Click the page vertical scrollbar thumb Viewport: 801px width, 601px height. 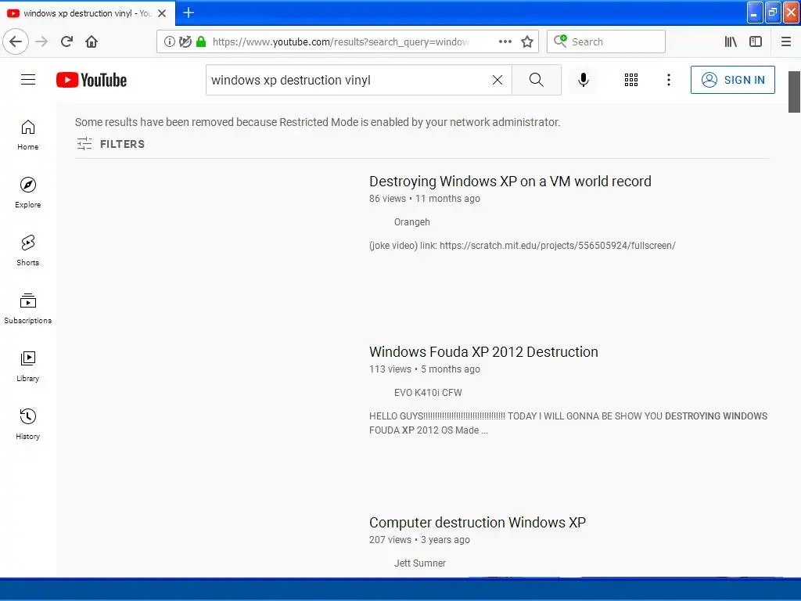pyautogui.click(x=794, y=92)
